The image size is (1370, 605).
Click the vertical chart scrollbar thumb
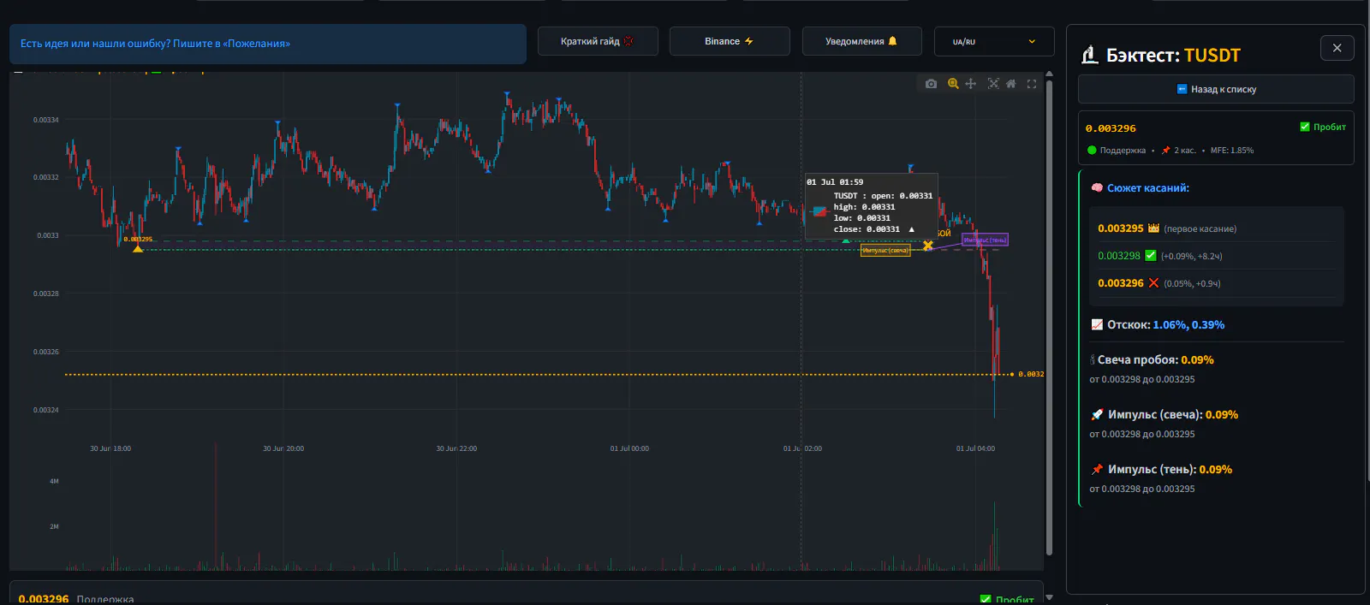pyautogui.click(x=1049, y=317)
